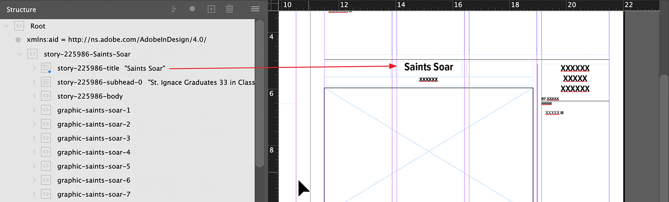Click the ruler origin corner box
This screenshot has width=669, height=202.
tap(273, 5)
